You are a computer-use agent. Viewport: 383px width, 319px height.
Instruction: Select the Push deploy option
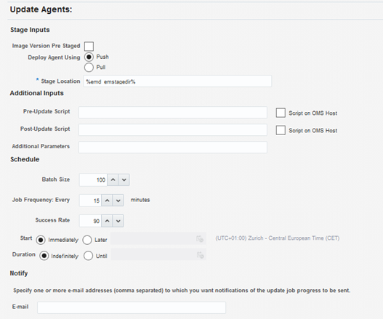point(89,57)
